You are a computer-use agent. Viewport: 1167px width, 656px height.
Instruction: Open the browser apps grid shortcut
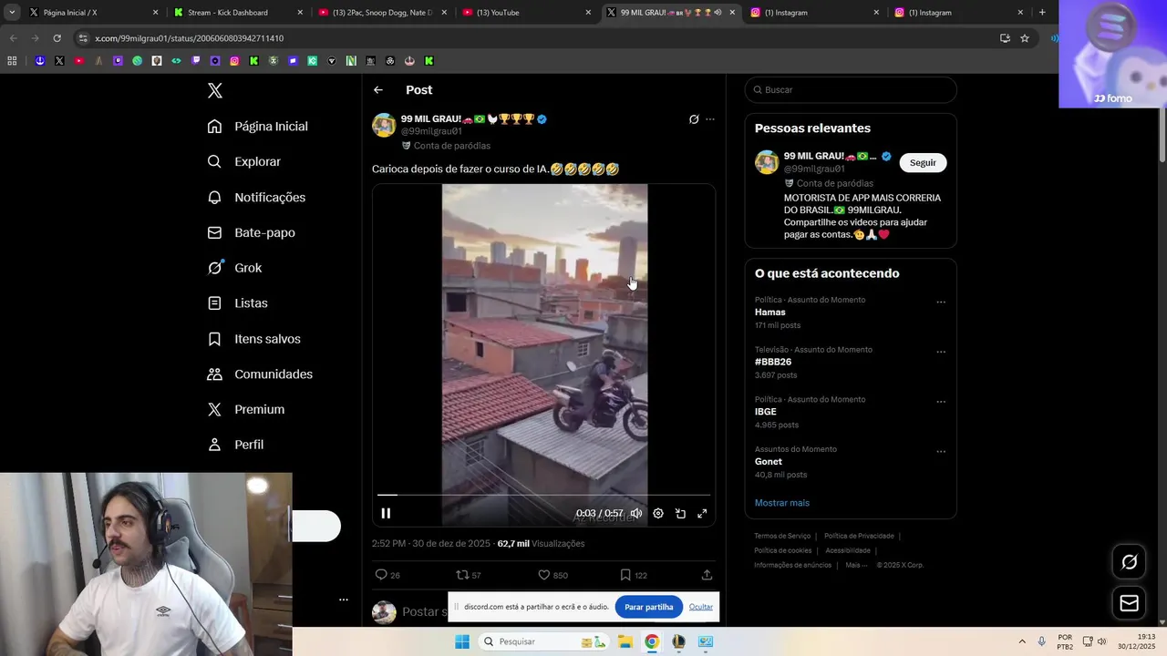point(12,61)
